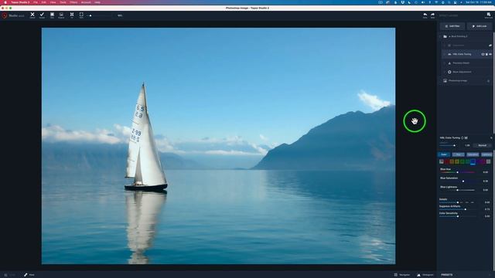Click the Topaz Studio logo icon
The image size is (495, 278).
[5, 15]
